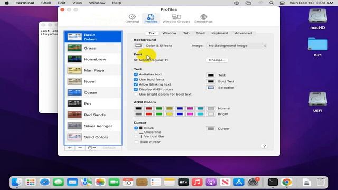
Task: Select the UEFI drive on desktop
Action: coord(318,102)
